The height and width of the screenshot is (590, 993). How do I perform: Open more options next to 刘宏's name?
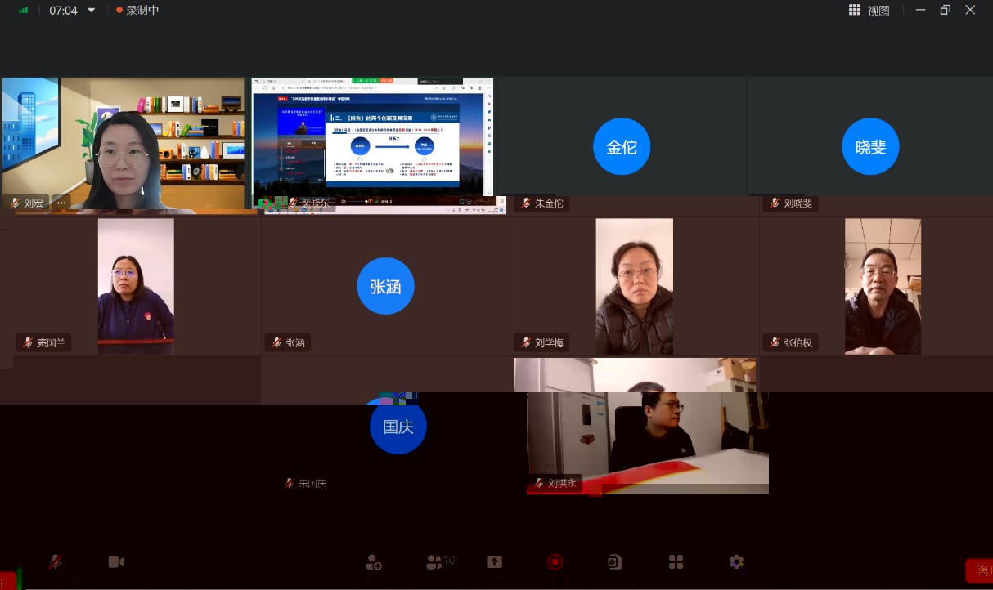pyautogui.click(x=61, y=203)
